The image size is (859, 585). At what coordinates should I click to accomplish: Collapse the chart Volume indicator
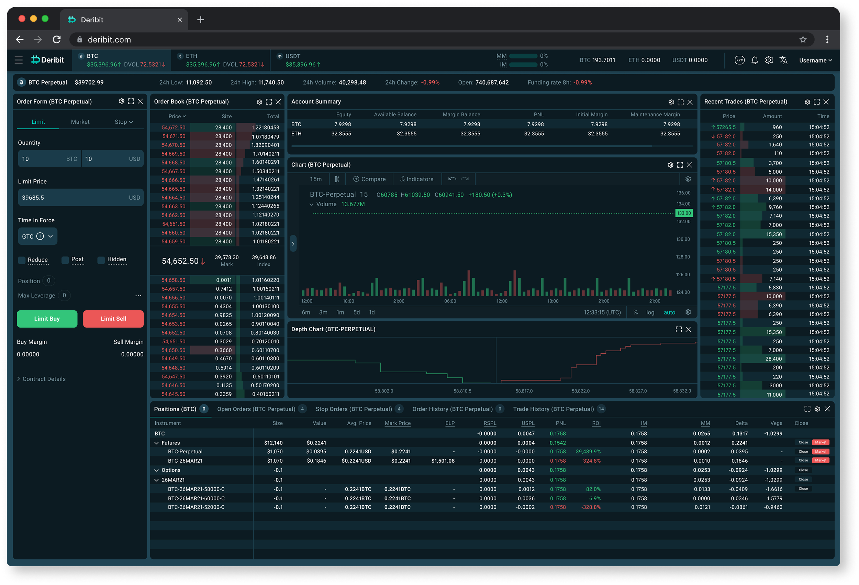point(312,204)
